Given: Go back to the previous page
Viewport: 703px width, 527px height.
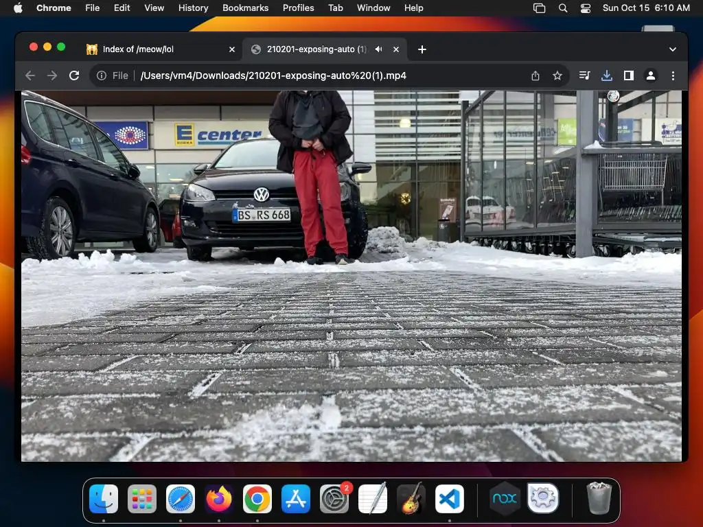Looking at the screenshot, I should pyautogui.click(x=30, y=75).
